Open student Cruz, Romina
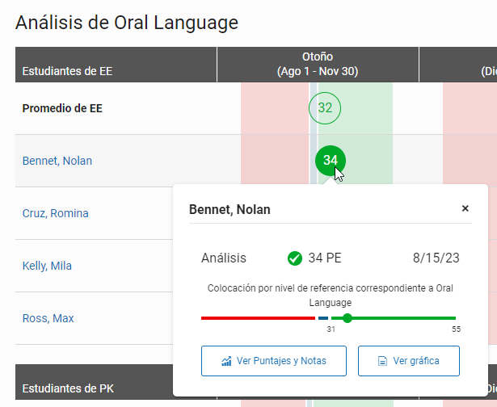 56,213
